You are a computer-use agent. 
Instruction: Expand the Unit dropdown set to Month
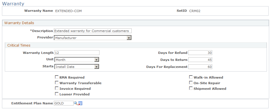(x=77, y=59)
